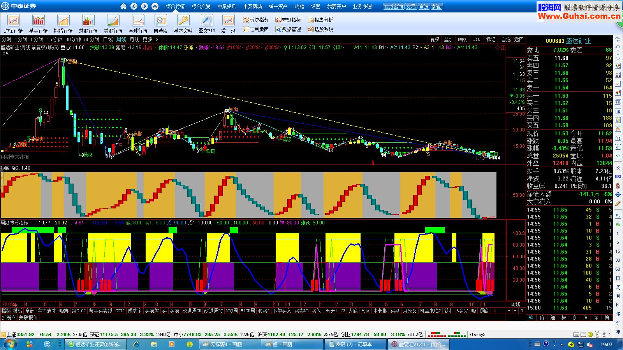623x350 pixels.
Task: Open 选股系统 stock selection system
Action: tap(320, 29)
